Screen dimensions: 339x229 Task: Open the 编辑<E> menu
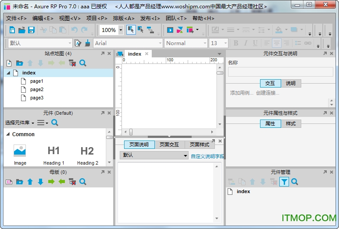tap(43, 18)
